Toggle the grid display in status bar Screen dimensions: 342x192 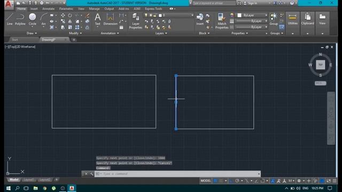[x=215, y=181]
